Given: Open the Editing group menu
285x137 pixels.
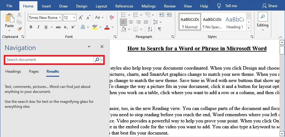Looking at the screenshot, I should 263,21.
